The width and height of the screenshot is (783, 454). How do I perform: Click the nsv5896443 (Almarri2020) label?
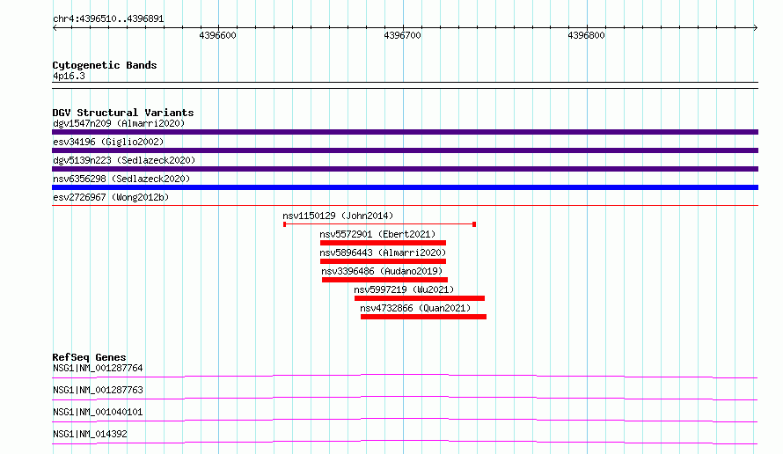(x=383, y=253)
